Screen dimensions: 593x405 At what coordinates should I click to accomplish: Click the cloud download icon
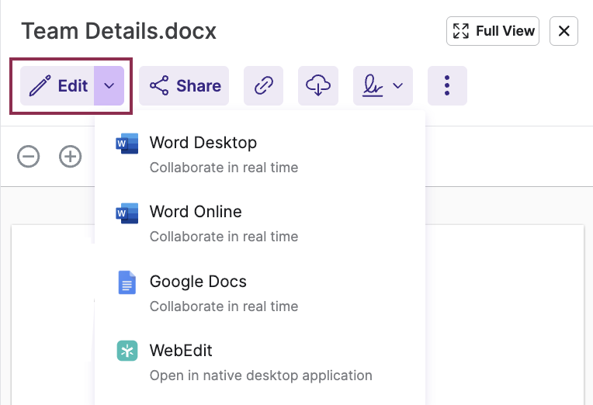point(318,86)
